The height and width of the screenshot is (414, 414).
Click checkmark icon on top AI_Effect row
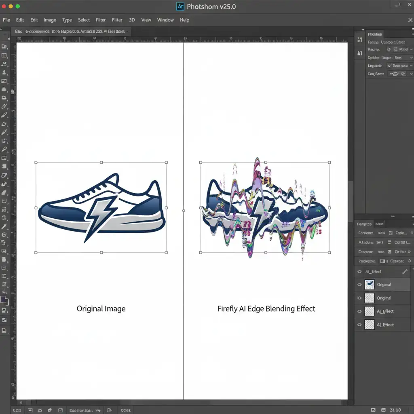tap(404, 272)
